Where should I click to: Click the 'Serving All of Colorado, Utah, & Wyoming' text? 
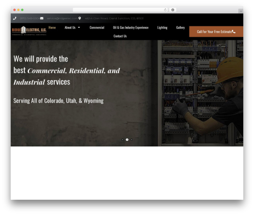click(58, 101)
